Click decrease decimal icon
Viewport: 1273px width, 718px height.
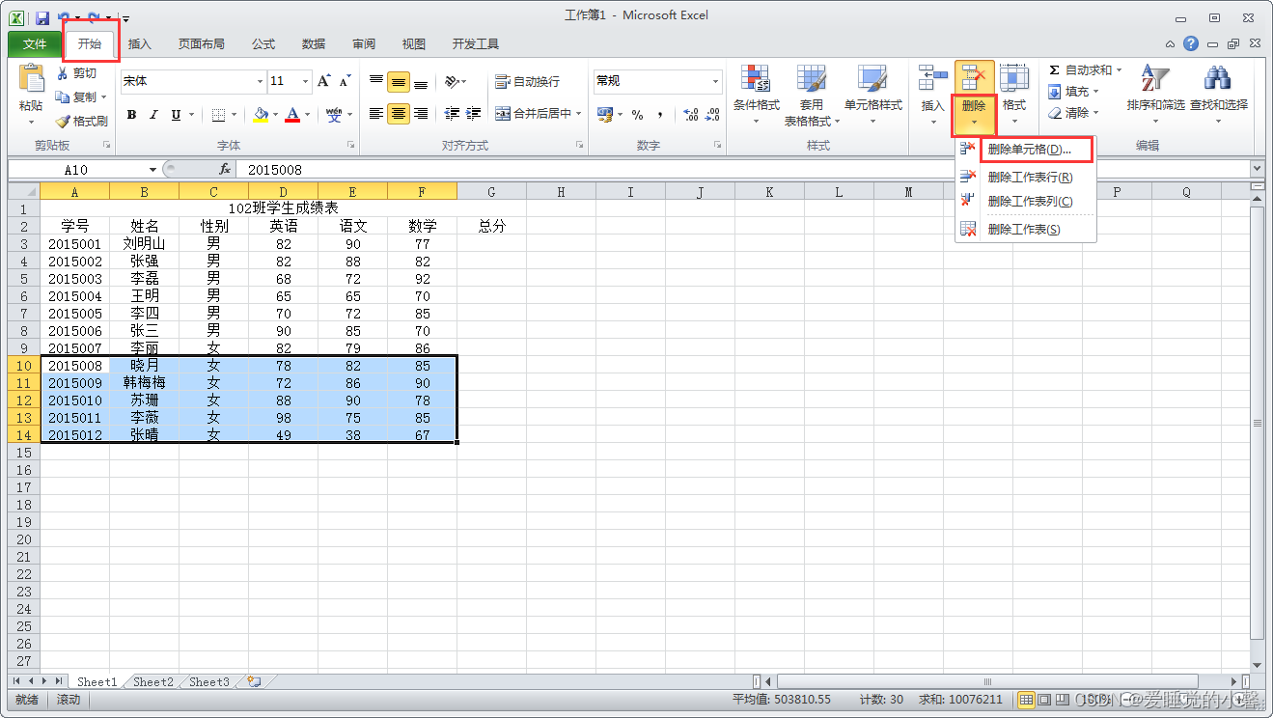[x=713, y=114]
